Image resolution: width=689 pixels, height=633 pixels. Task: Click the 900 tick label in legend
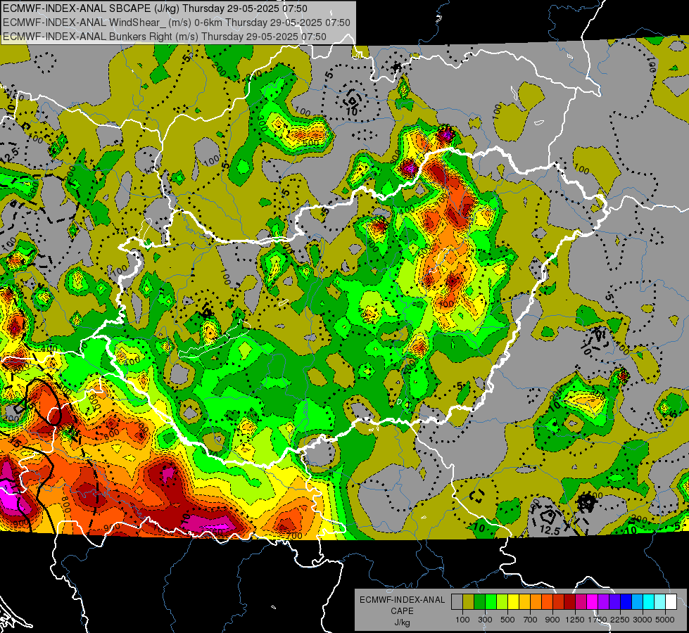552,620
